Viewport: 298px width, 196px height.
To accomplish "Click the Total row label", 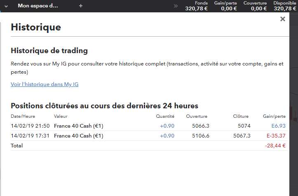I will [17, 146].
